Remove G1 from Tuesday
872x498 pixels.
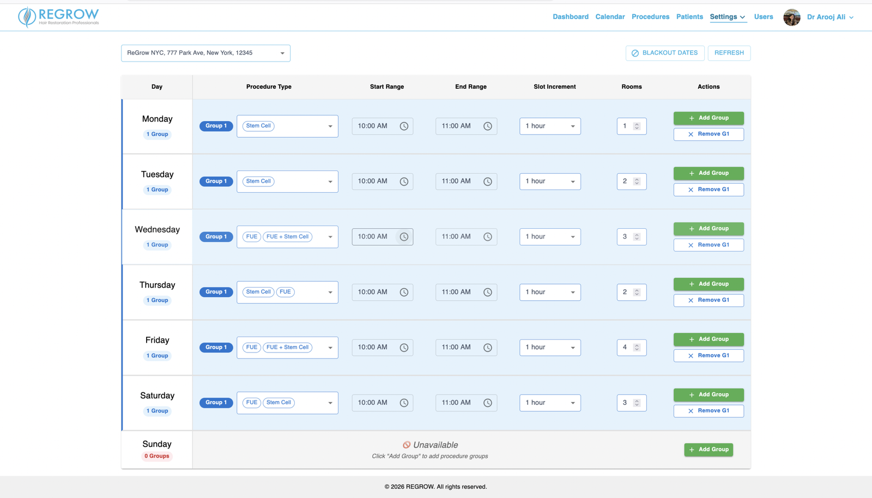[708, 190]
